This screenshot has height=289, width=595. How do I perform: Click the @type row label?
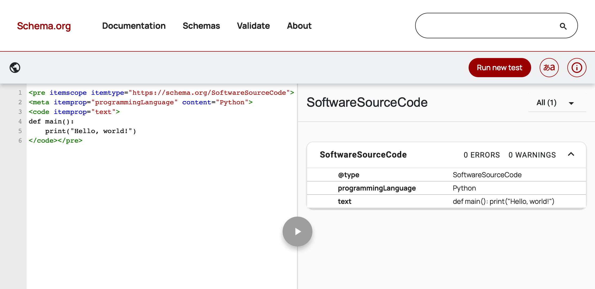[x=349, y=175]
